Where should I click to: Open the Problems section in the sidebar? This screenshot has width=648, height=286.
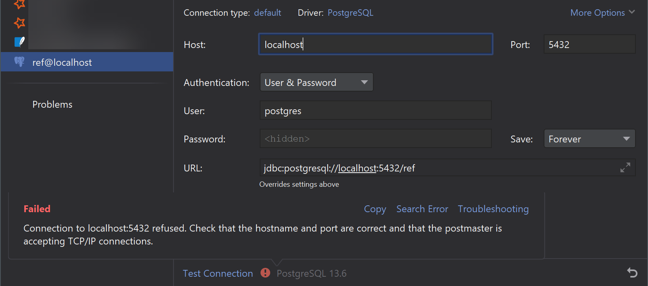(x=52, y=104)
